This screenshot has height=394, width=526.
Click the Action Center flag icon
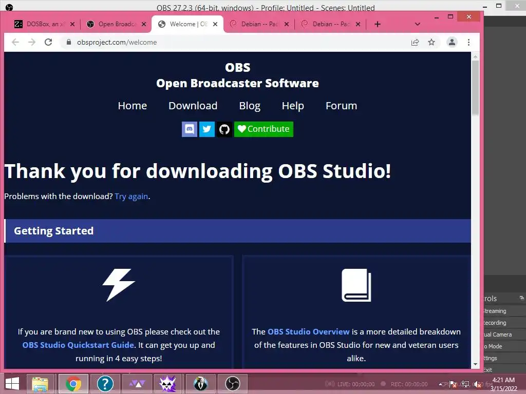[x=453, y=385]
